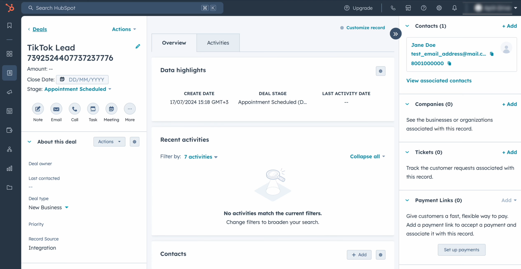Click the Priority field
Image resolution: width=521 pixels, height=269 pixels.
coord(36,224)
